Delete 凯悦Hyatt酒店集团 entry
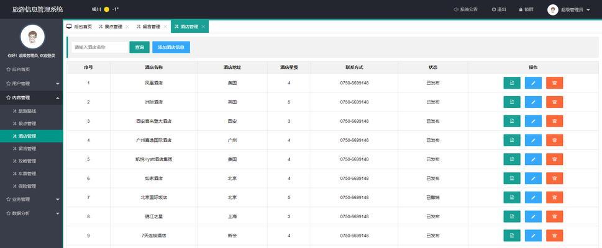This screenshot has width=602, height=248. click(x=554, y=159)
